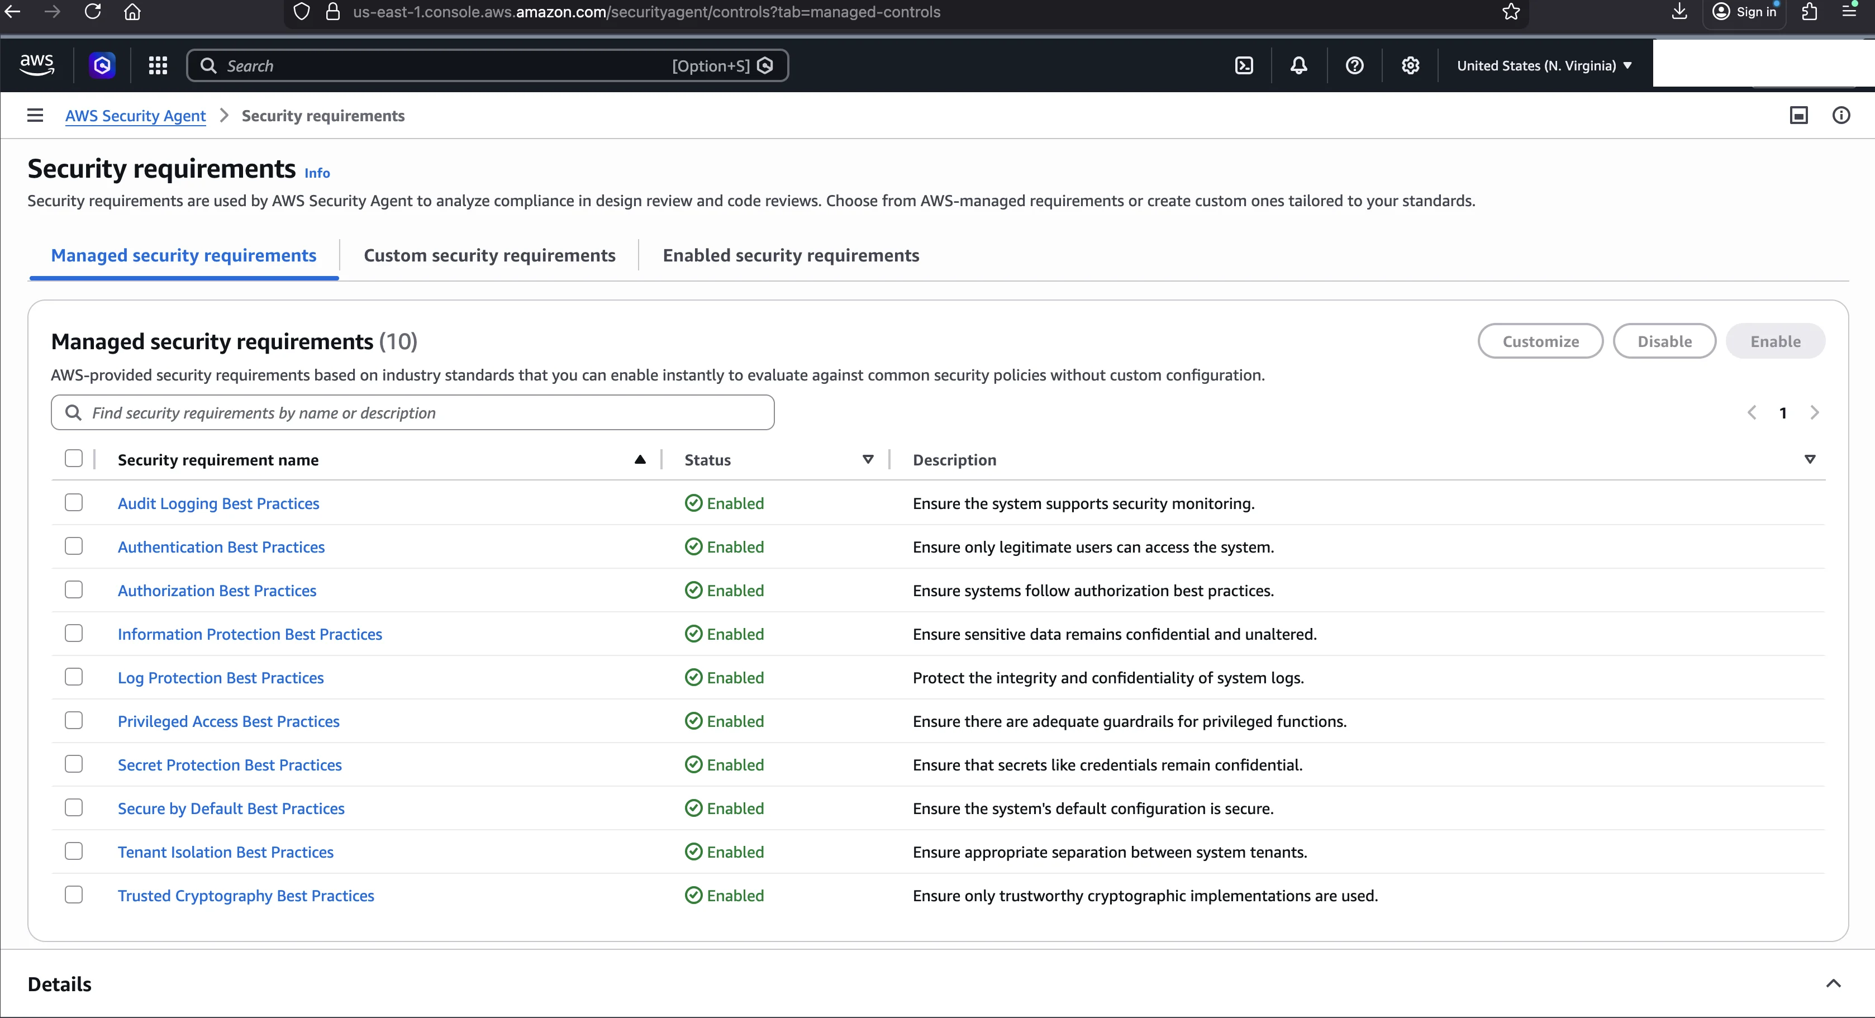The image size is (1875, 1018).
Task: Open AWS Security Agent breadcrumb link
Action: tap(135, 116)
